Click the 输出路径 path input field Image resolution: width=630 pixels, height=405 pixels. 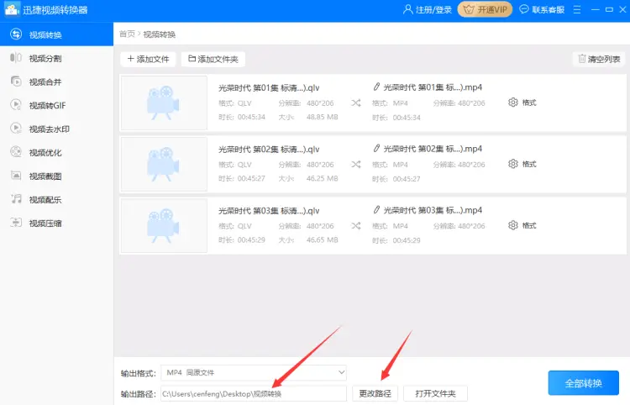[x=254, y=394]
